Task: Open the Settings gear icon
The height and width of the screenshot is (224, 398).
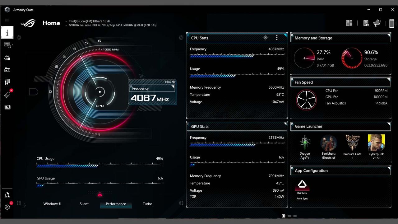Action: 7,207
